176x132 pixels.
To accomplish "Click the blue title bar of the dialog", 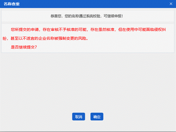I will pos(88,4).
